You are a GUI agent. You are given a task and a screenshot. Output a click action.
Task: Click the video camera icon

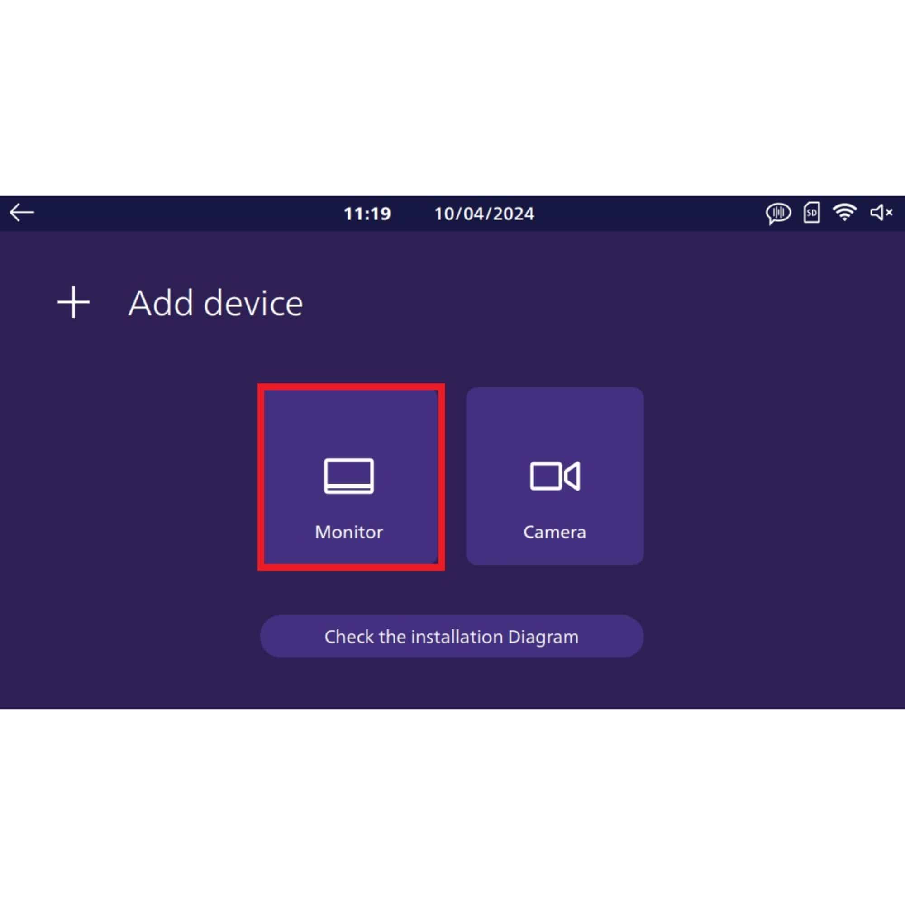(555, 476)
